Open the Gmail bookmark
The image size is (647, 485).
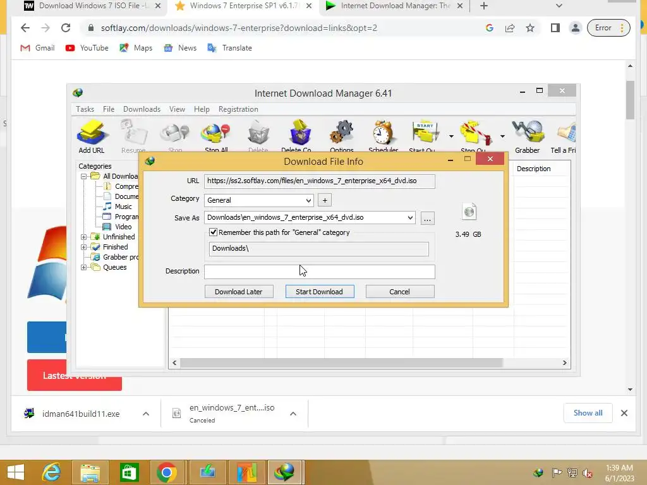tap(37, 48)
